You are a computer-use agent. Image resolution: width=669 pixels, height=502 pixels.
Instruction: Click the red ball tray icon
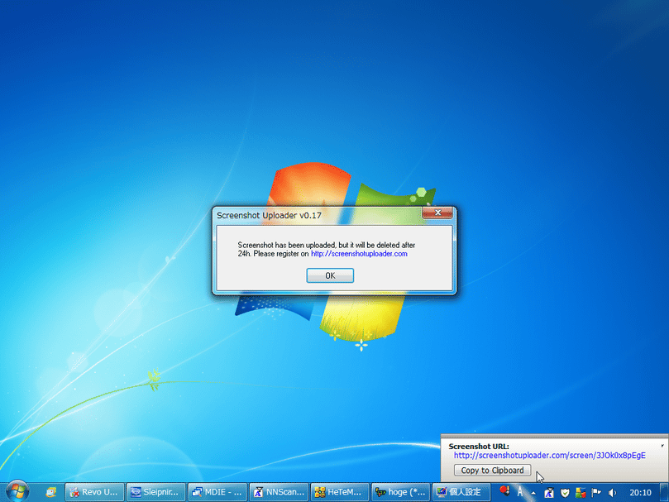click(x=504, y=490)
